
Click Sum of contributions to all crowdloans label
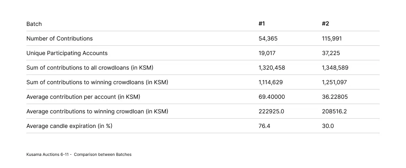[x=90, y=68]
